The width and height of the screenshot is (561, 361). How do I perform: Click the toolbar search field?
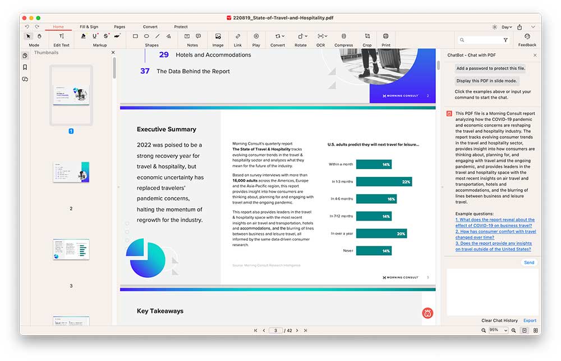point(484,40)
